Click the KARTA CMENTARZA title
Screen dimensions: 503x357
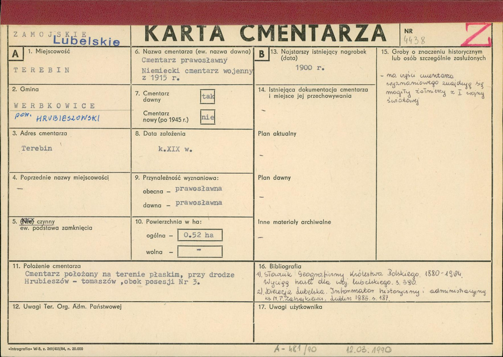(x=265, y=34)
